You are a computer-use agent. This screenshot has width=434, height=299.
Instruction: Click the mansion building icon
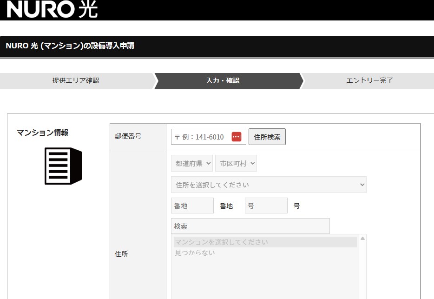coord(63,166)
